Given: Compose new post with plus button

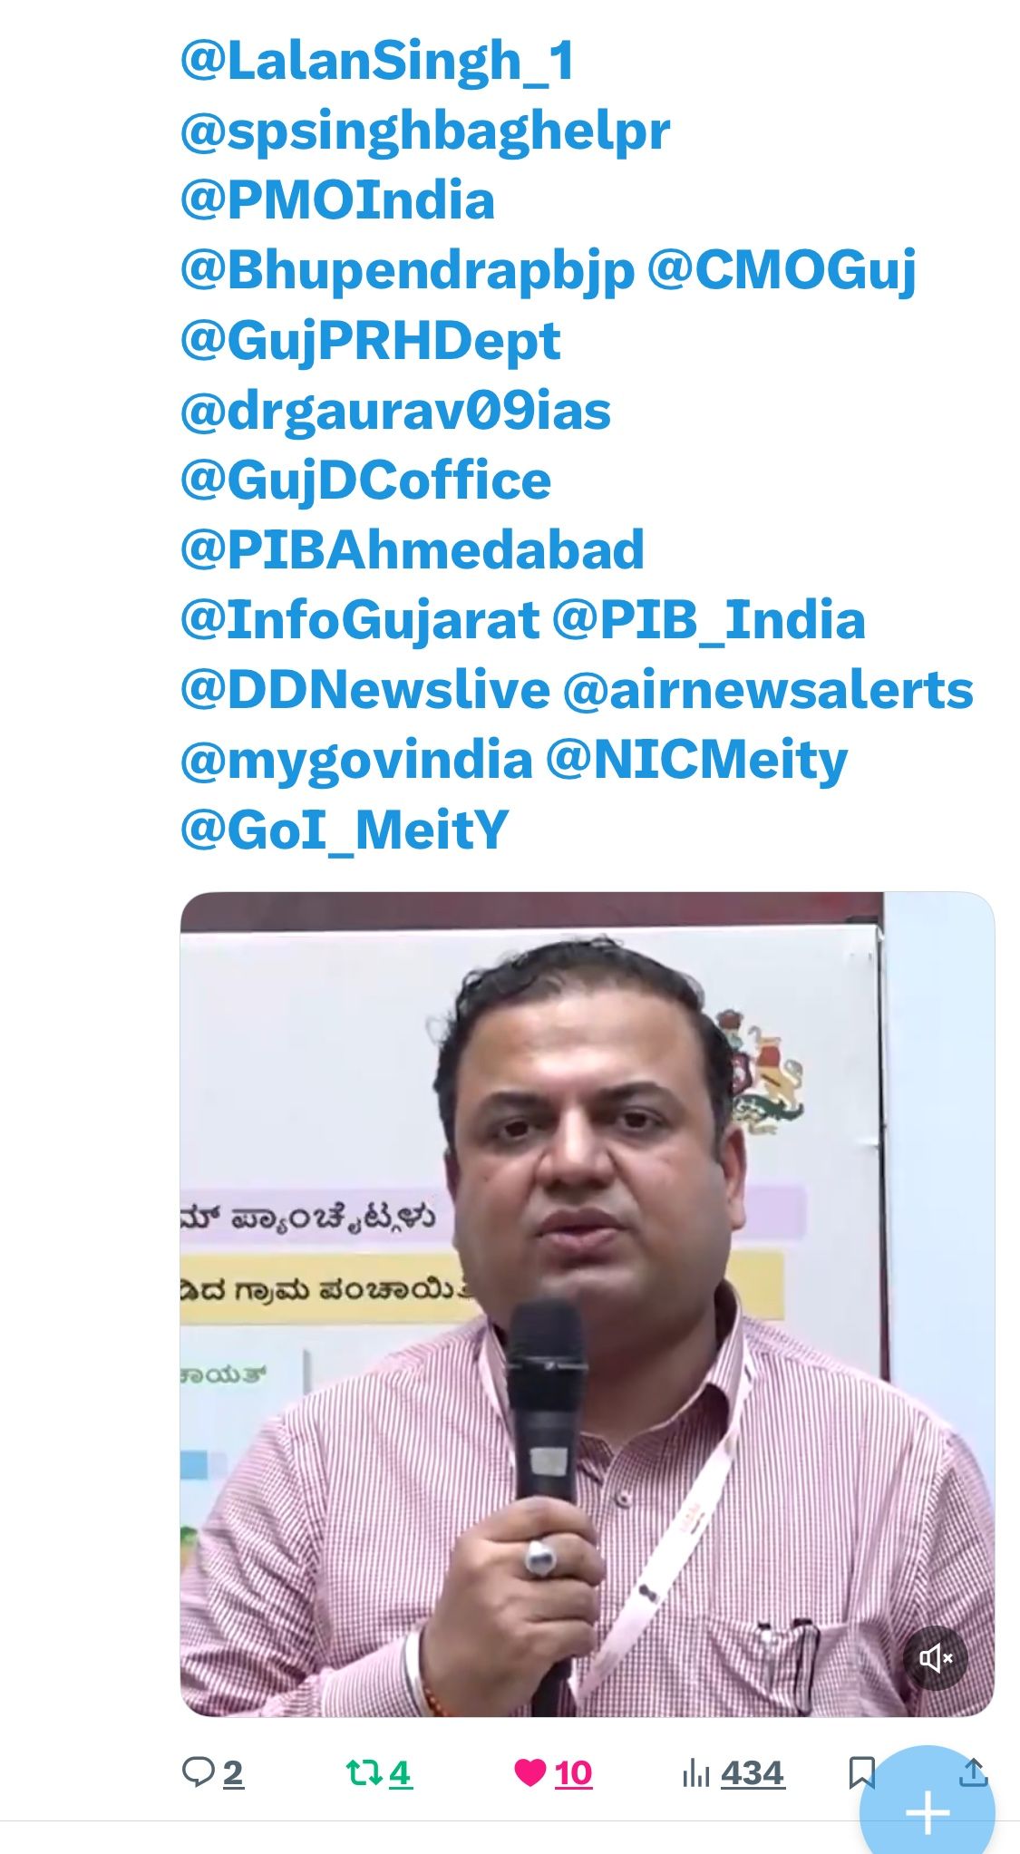Looking at the screenshot, I should pyautogui.click(x=927, y=1813).
